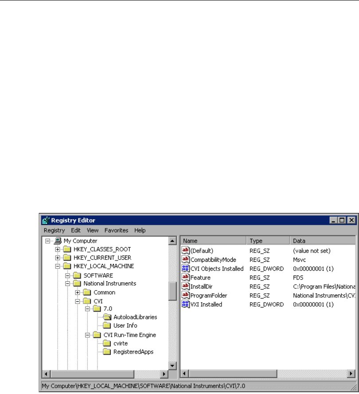Screen dimensions: 359x394
Task: Click the status bar registry path
Action: pyautogui.click(x=143, y=386)
